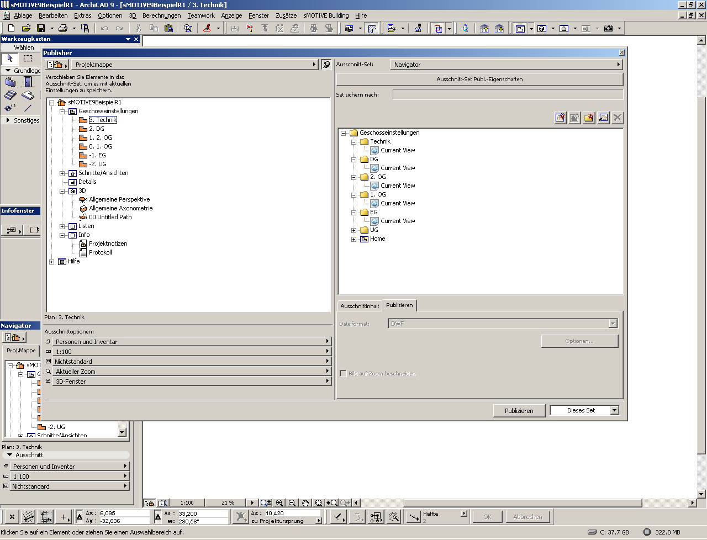Viewport: 707px width, 540px height.
Task: Select the Slab tool in Werkzeugkasten
Action: click(28, 95)
